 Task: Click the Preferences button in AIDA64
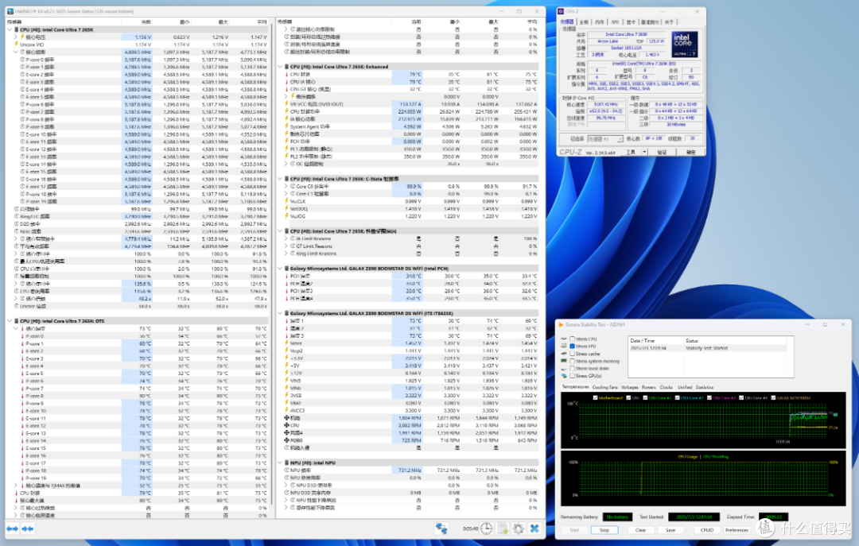pos(737,530)
